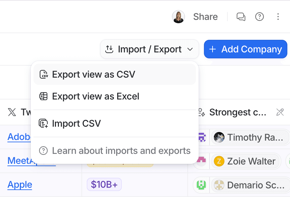This screenshot has width=290, height=197.
Task: Click the Add Company button
Action: (x=245, y=49)
